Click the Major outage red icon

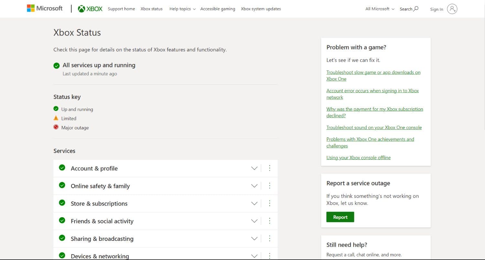[x=56, y=127]
